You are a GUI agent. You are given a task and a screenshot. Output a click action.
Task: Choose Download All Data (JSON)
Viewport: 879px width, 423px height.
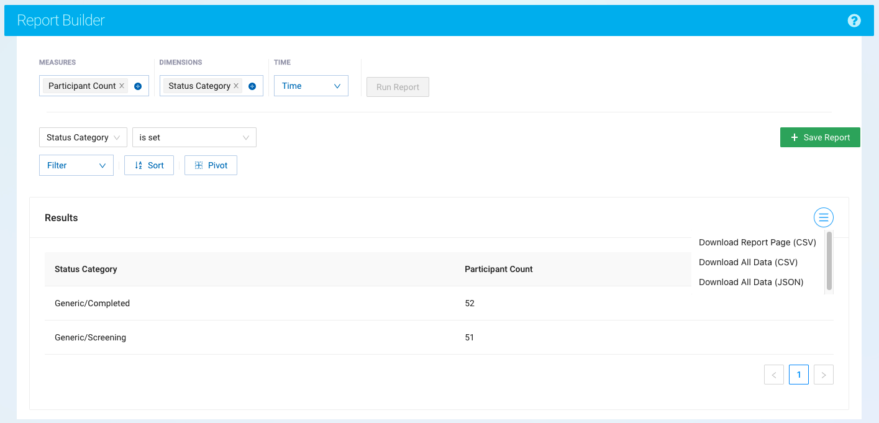tap(751, 282)
